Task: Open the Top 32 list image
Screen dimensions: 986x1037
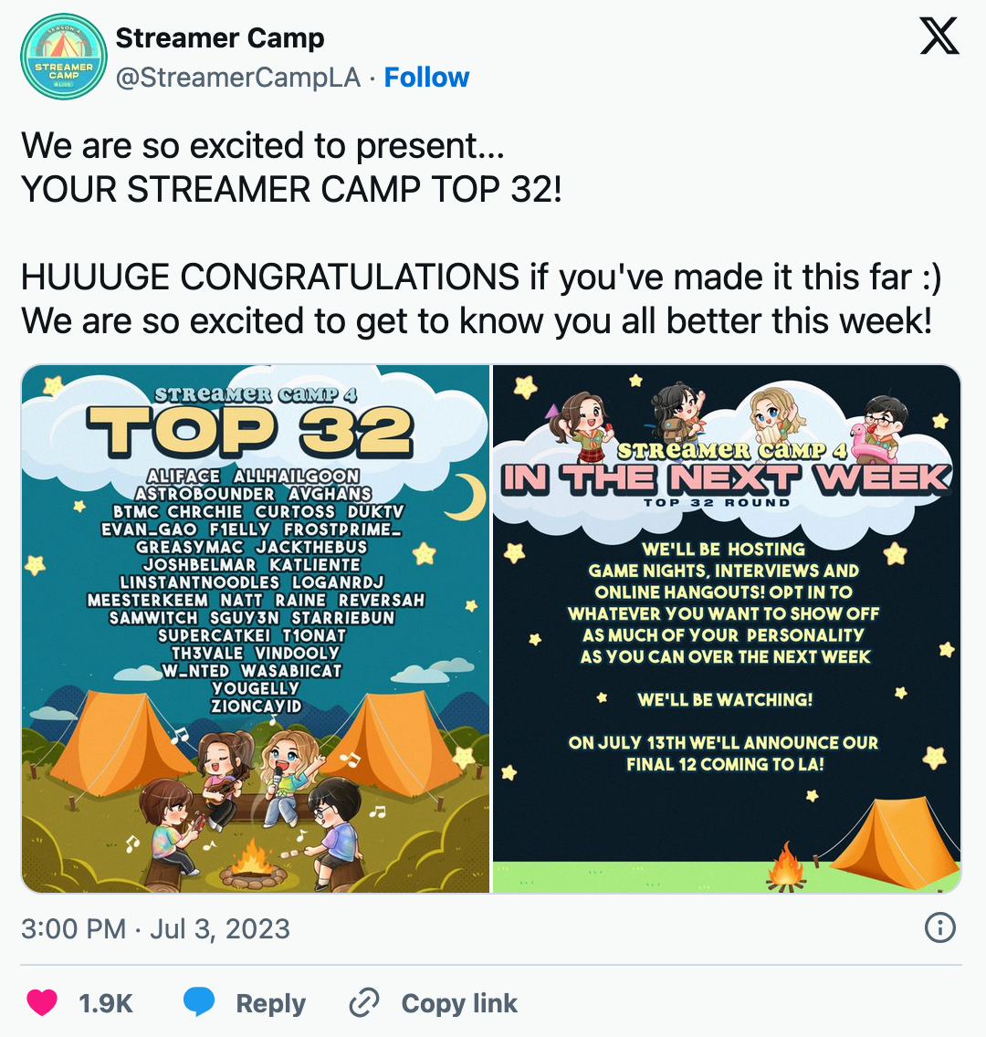Action: click(256, 628)
